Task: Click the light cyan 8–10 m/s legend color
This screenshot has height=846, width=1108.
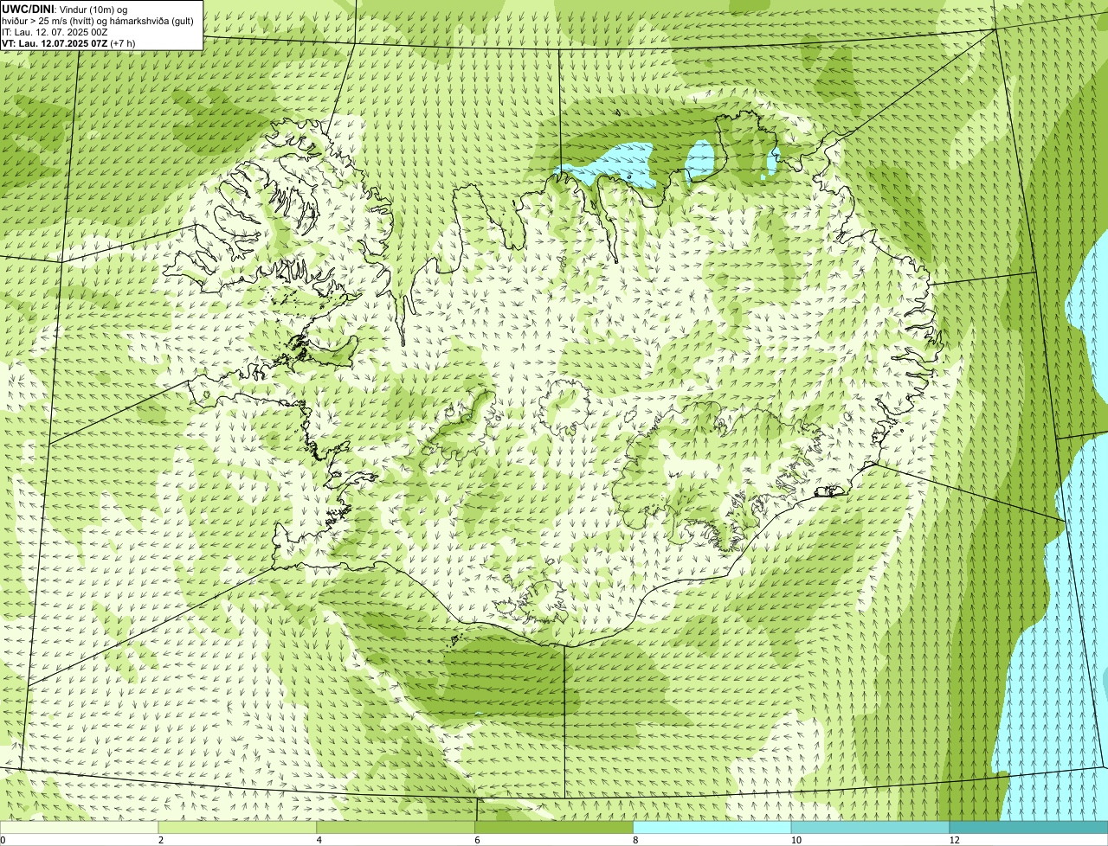Action: tap(712, 828)
